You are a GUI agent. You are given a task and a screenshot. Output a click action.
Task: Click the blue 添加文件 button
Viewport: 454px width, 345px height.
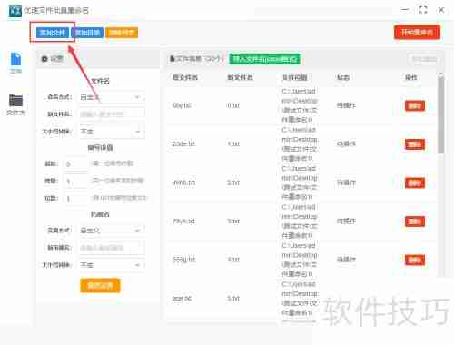(53, 33)
